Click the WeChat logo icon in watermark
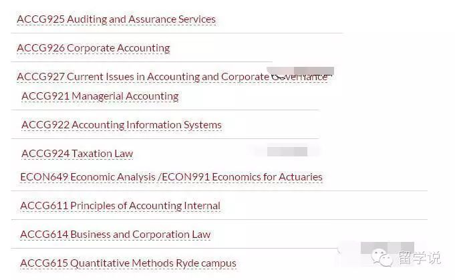455x280 pixels. tap(382, 257)
